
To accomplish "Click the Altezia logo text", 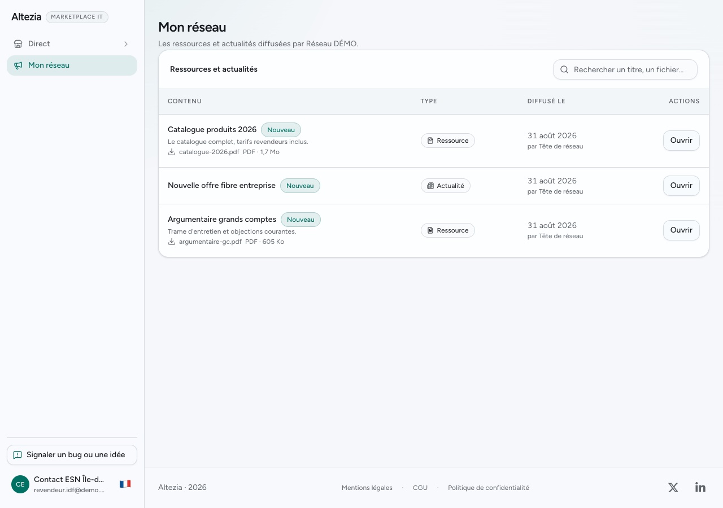I will [27, 17].
